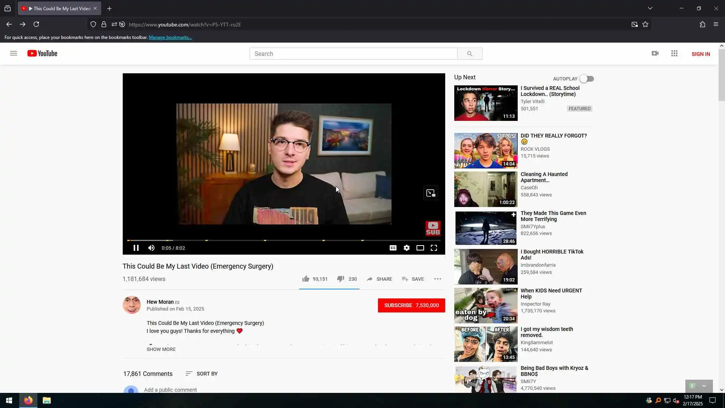
Task: Dislike the video with thumbs down
Action: click(x=340, y=279)
